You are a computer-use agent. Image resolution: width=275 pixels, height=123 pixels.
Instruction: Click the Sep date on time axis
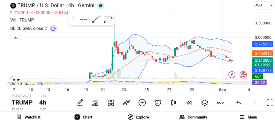(222, 90)
